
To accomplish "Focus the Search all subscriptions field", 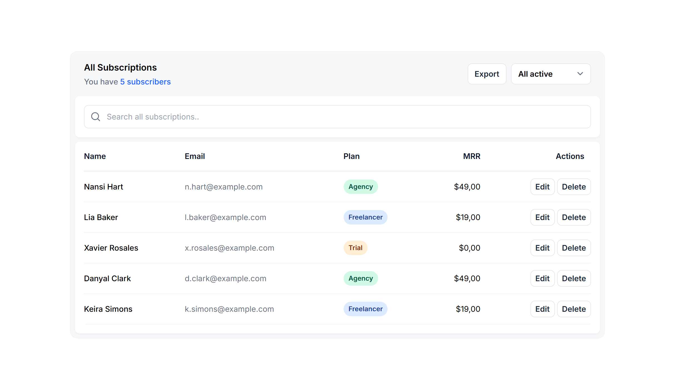I will [x=337, y=117].
